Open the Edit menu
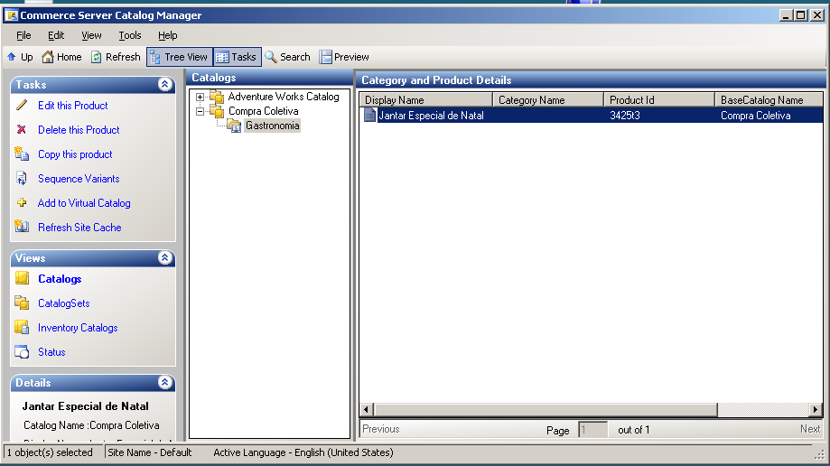Viewport: 830px width, 466px height. pos(56,35)
